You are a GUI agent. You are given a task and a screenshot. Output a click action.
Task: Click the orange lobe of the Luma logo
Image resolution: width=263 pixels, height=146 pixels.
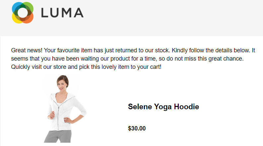(29, 19)
